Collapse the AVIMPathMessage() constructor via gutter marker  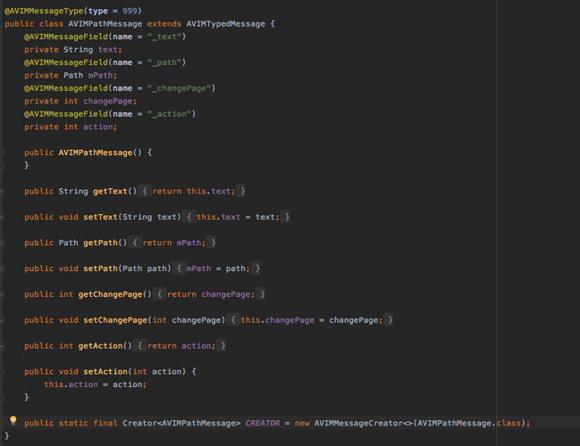pyautogui.click(x=2, y=153)
